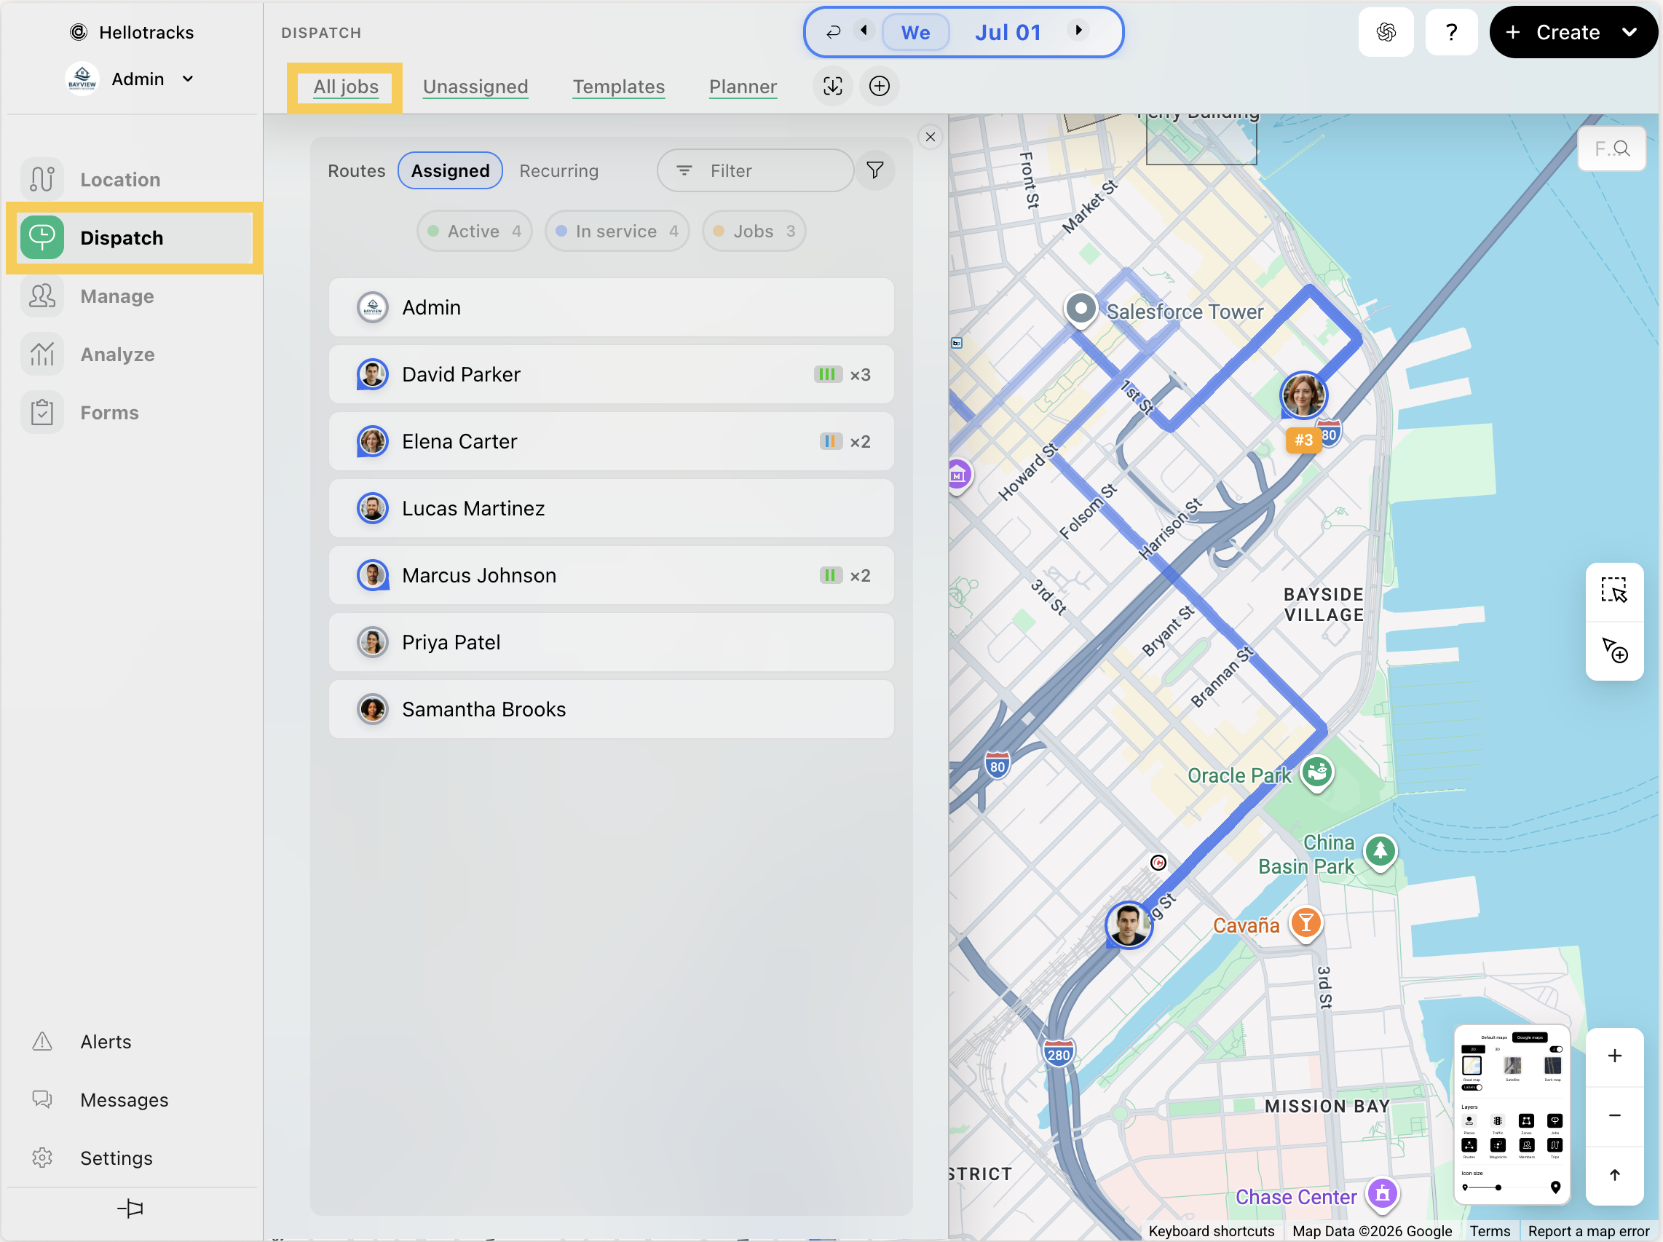Open the Templates tab
Screen dimensions: 1663x1242
(x=619, y=87)
